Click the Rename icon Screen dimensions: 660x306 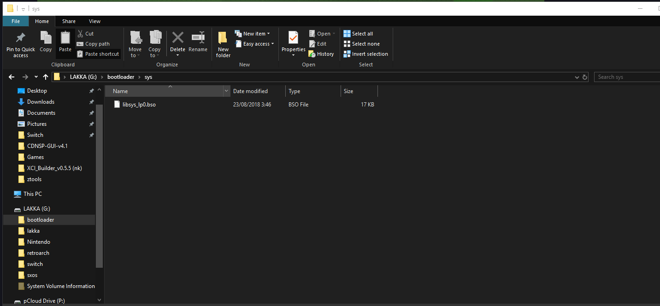click(198, 38)
